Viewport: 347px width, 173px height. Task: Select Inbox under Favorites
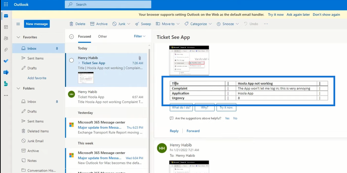39,48
